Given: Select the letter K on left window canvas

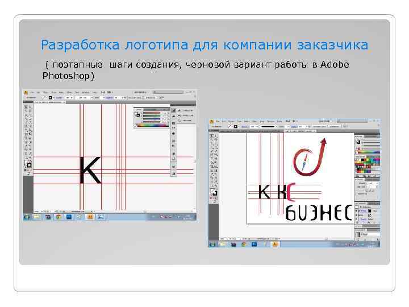Looking at the screenshot, I should [x=90, y=170].
